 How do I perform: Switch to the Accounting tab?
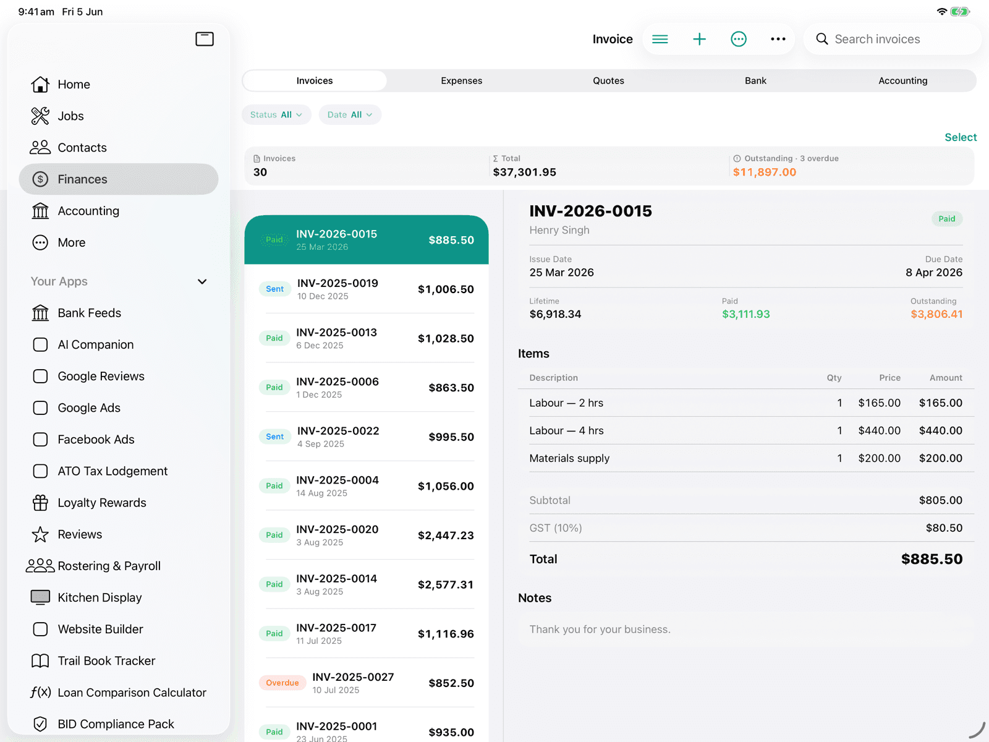click(x=903, y=80)
